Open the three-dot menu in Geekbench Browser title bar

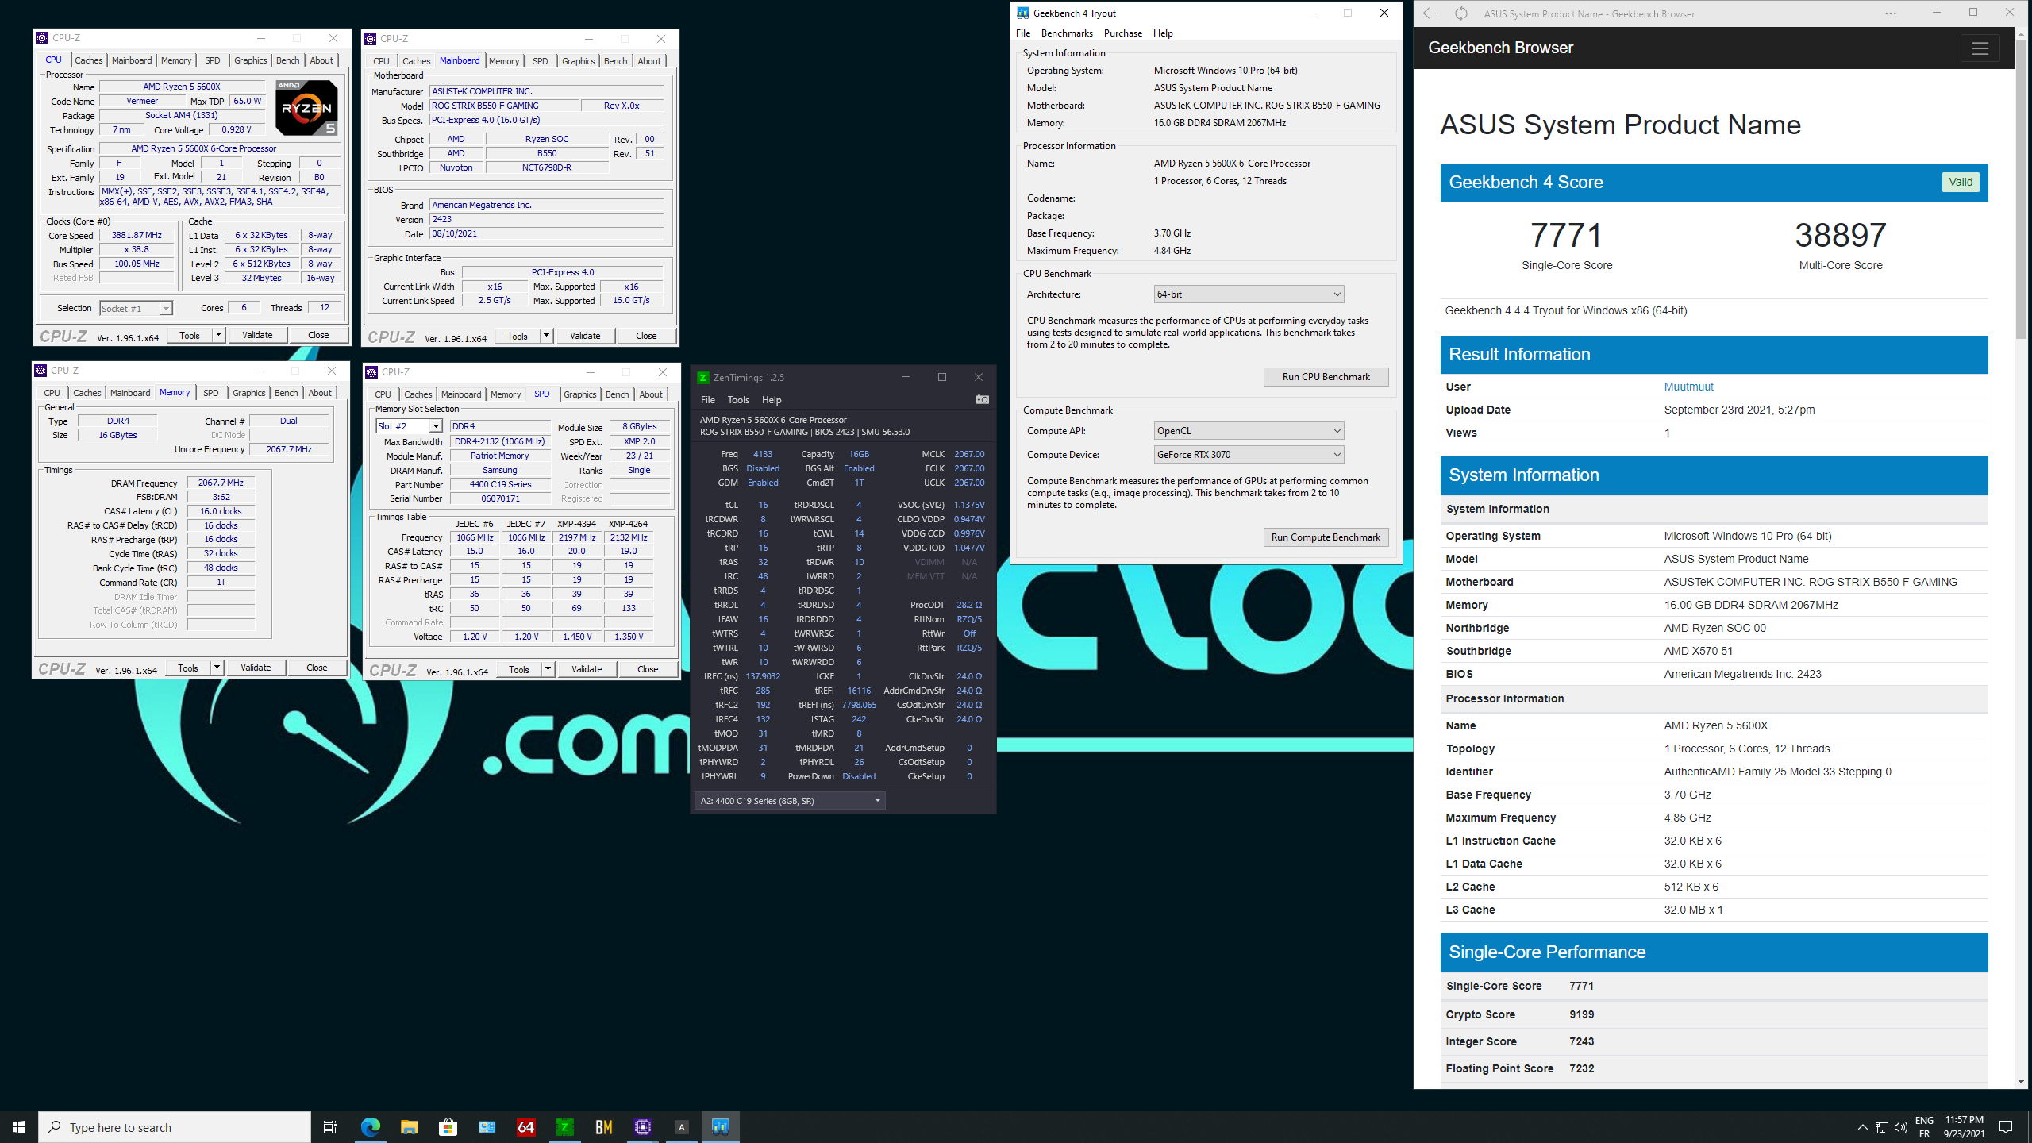1891,13
